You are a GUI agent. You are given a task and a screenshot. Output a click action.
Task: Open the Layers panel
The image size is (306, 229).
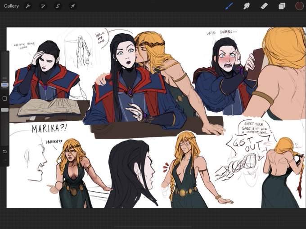tap(282, 6)
